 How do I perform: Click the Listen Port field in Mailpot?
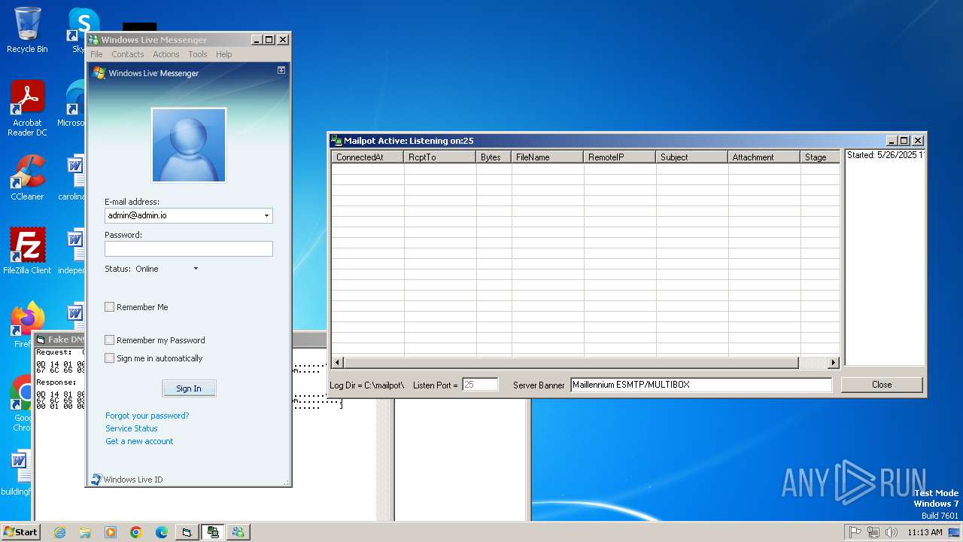480,385
